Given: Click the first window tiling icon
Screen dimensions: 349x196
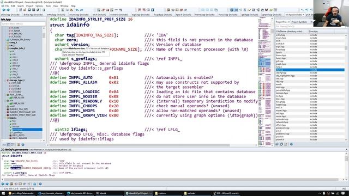Looking at the screenshot, I should click(x=203, y=10).
